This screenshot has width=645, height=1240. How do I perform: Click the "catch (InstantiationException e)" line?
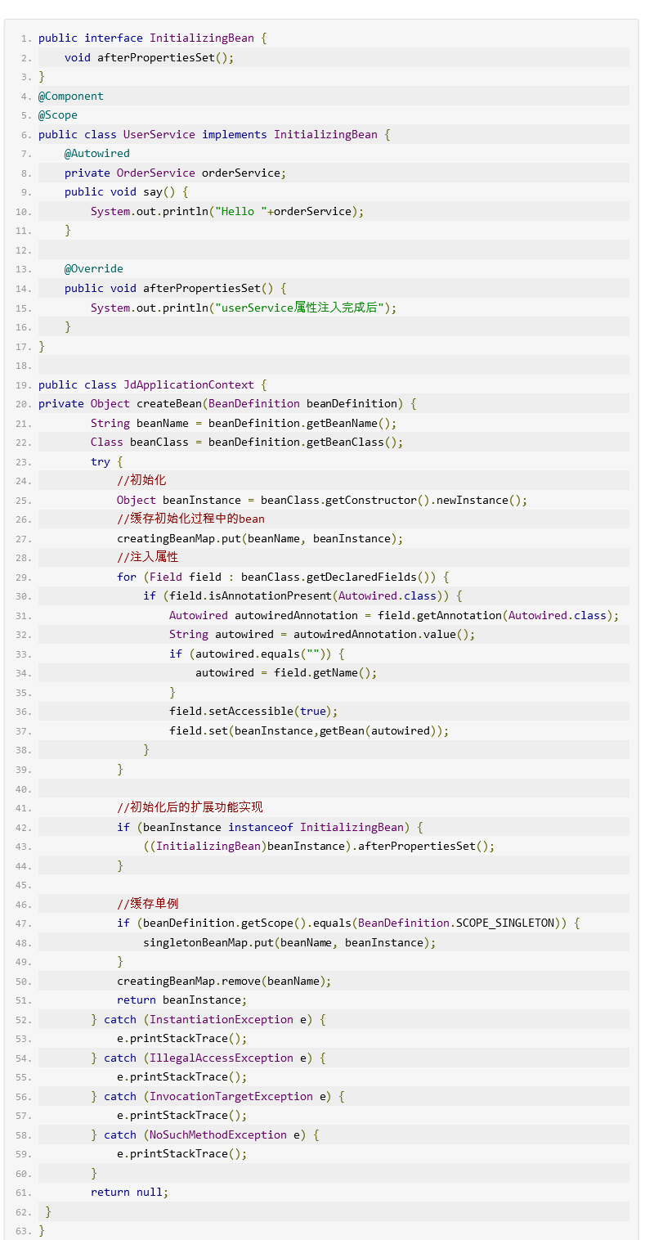tap(208, 1019)
